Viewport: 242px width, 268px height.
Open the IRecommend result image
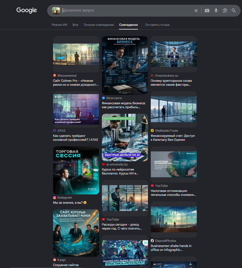76,54
